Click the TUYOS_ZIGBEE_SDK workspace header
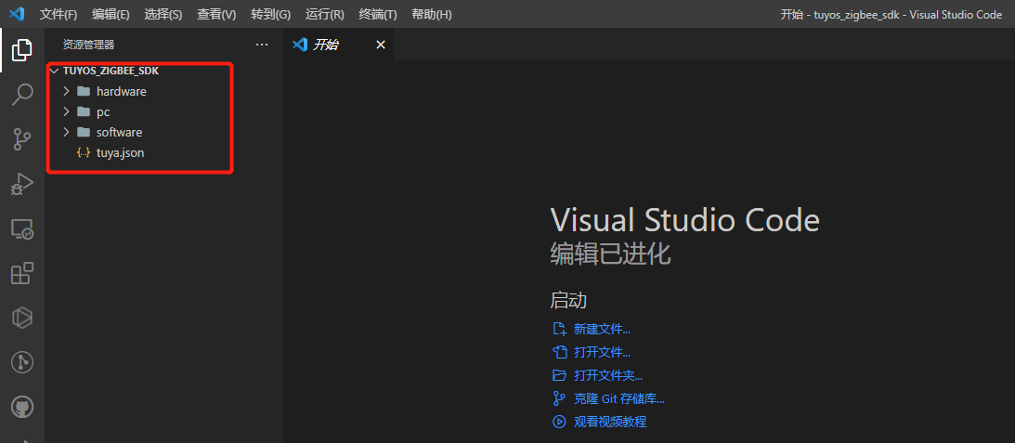Viewport: 1015px width, 443px height. 111,72
